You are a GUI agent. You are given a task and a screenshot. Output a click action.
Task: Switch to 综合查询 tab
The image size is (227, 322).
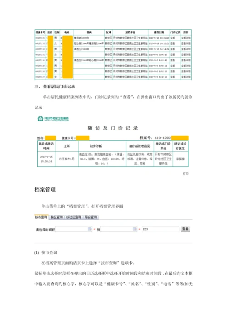(91, 217)
